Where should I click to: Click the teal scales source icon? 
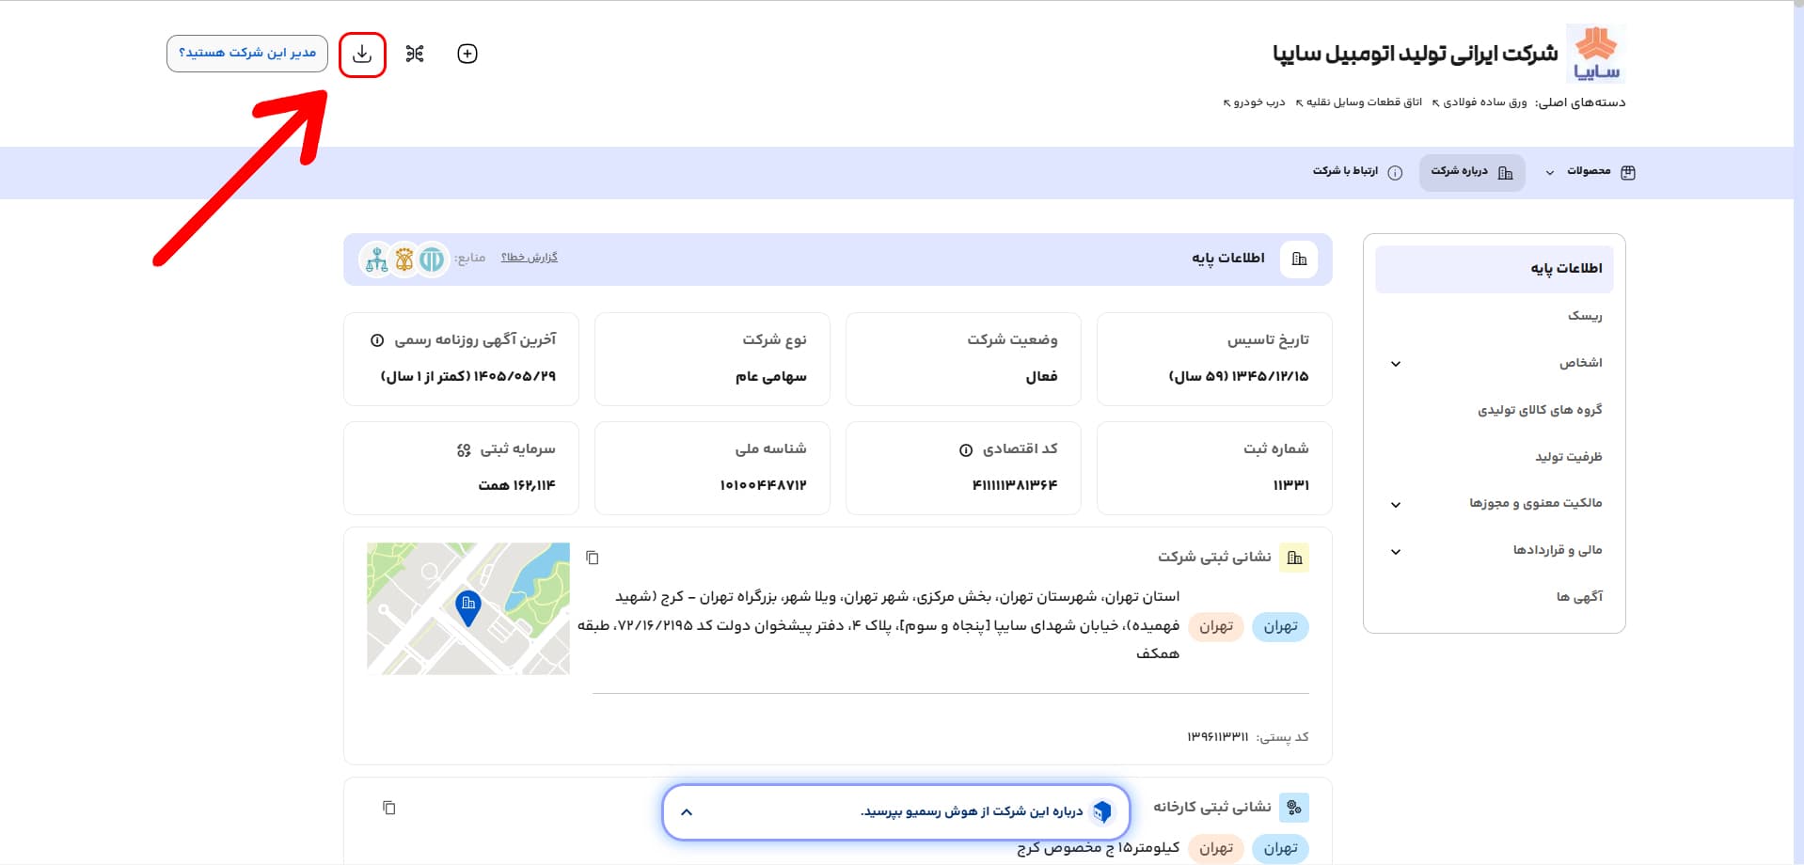coord(377,259)
